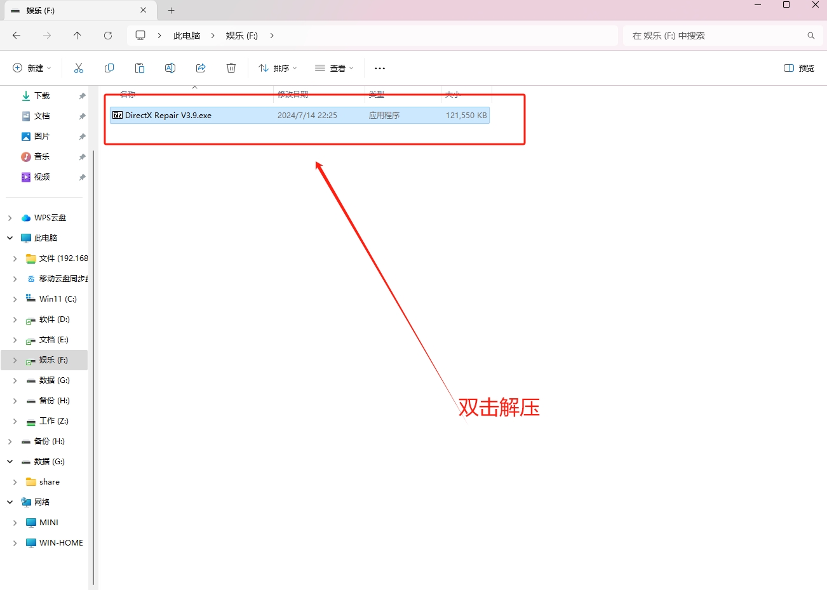827x590 pixels.
Task: Open the more options ellipsis menu
Action: click(x=380, y=68)
